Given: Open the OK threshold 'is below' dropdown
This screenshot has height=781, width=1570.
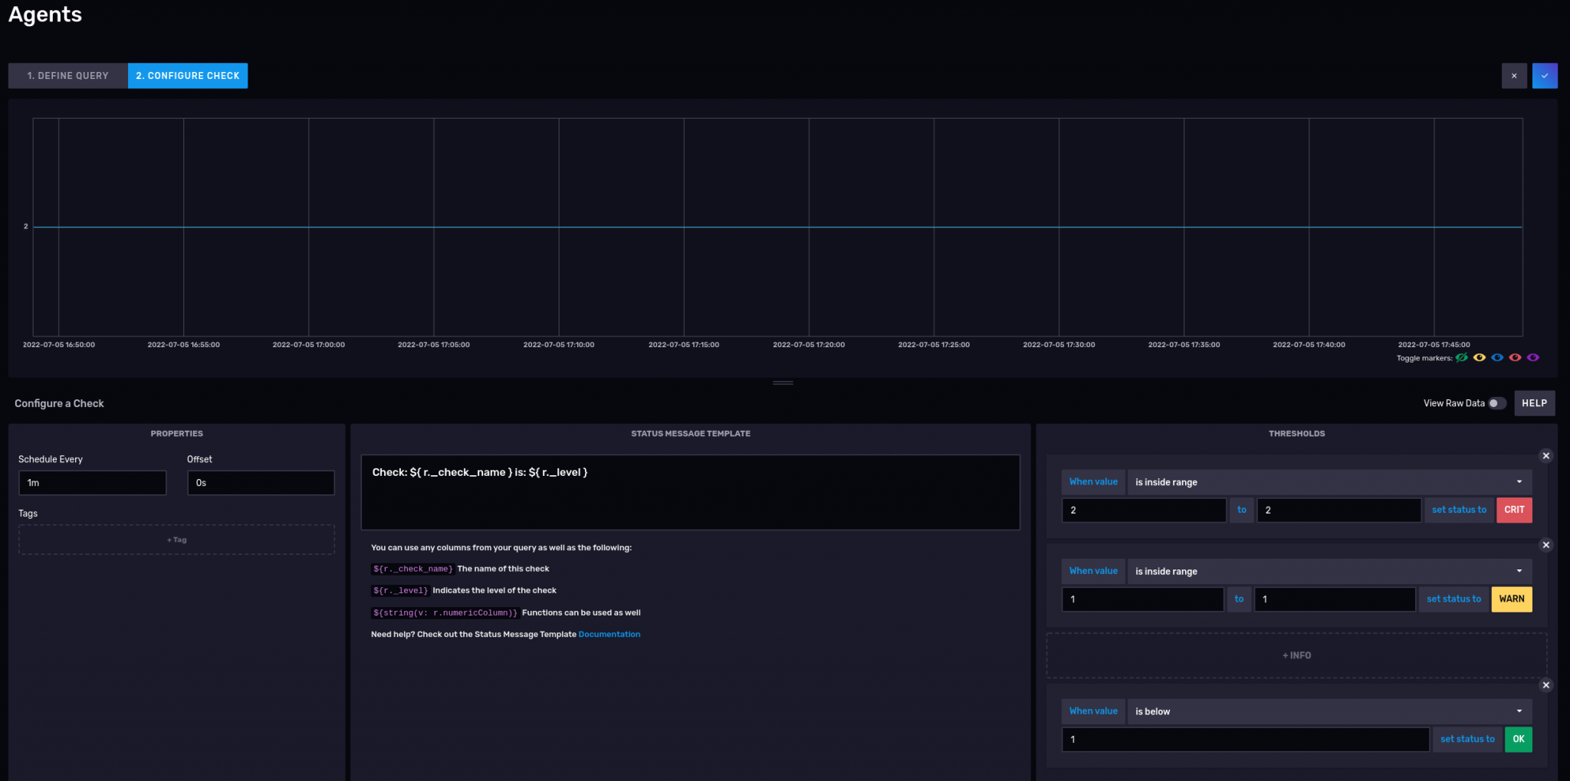Looking at the screenshot, I should 1329,711.
